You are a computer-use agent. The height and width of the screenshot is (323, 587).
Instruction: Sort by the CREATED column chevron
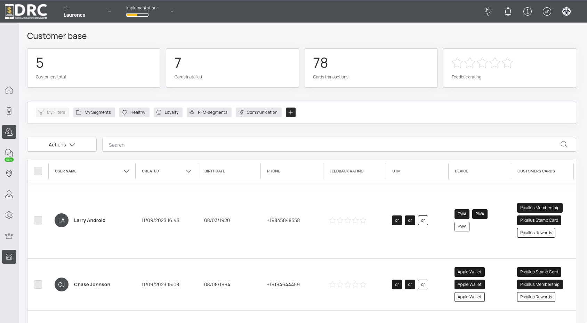[189, 171]
